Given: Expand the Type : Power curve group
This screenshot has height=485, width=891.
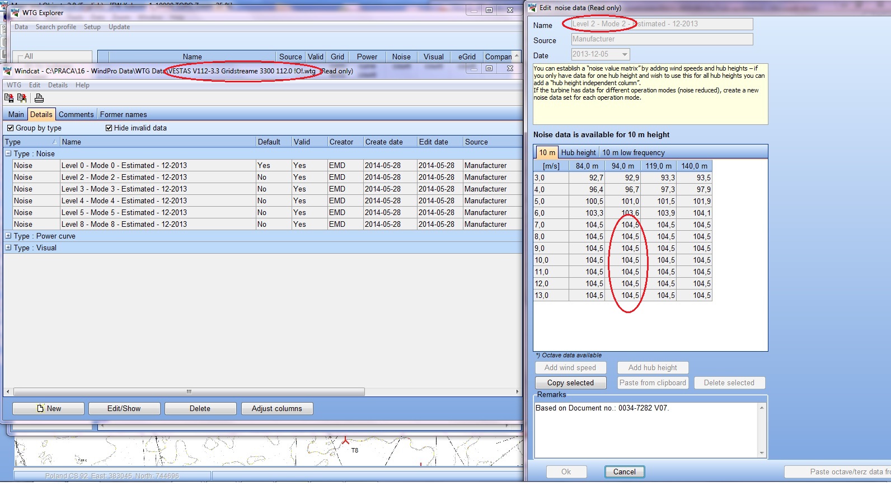Looking at the screenshot, I should 8,236.
